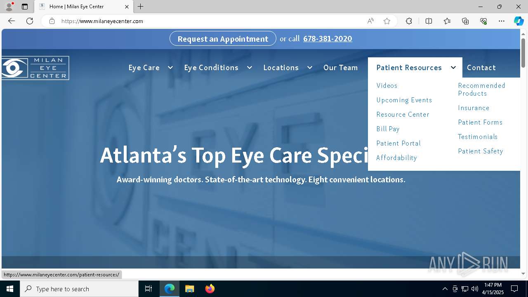
Task: Open the Favorites list icon
Action: coord(447,21)
